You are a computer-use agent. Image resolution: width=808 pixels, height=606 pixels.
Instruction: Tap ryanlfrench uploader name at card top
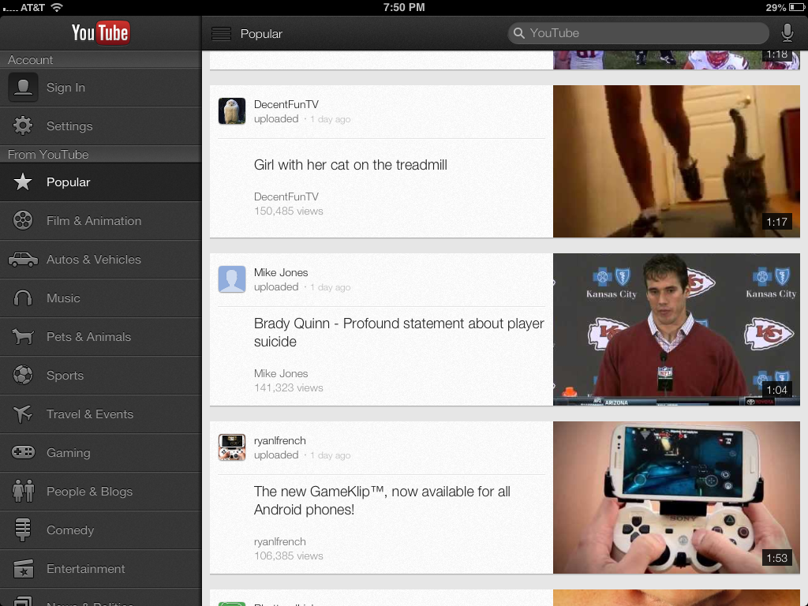pos(280,440)
